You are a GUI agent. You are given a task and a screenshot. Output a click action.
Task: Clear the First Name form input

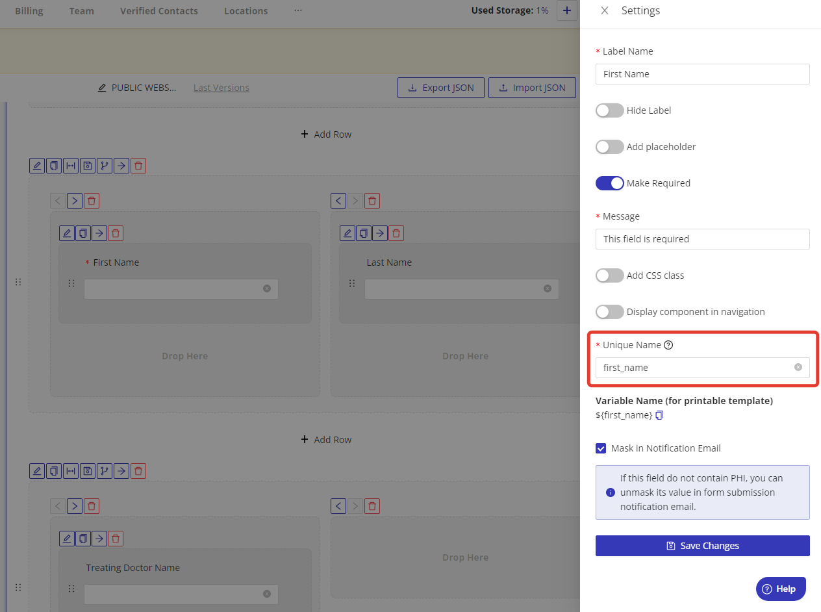pos(267,288)
